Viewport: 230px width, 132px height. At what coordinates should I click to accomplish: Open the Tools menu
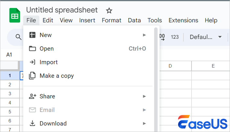155,20
